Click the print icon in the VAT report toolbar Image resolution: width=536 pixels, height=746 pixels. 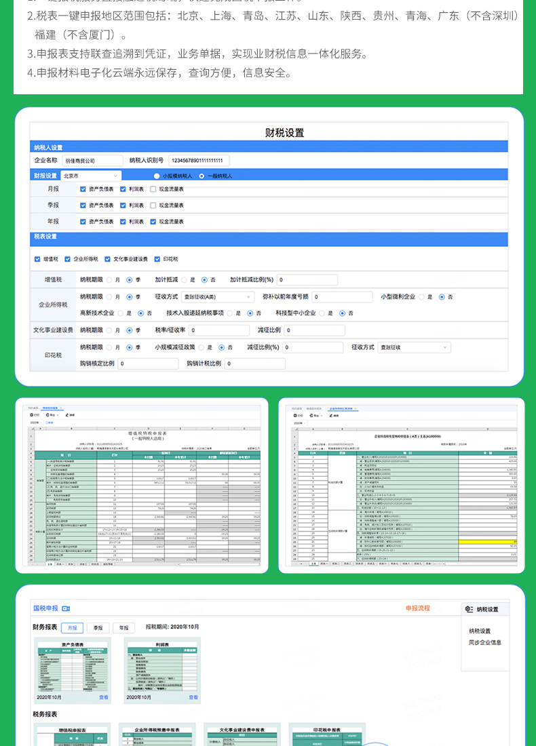point(31,415)
